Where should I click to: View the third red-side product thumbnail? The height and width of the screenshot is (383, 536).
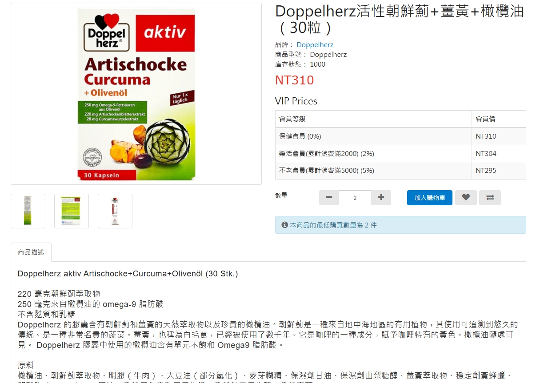point(115,211)
